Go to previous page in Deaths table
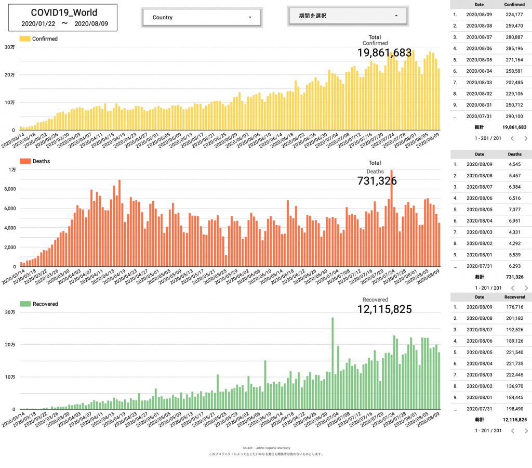Screen dimensions: 532x468 pyautogui.click(x=511, y=288)
